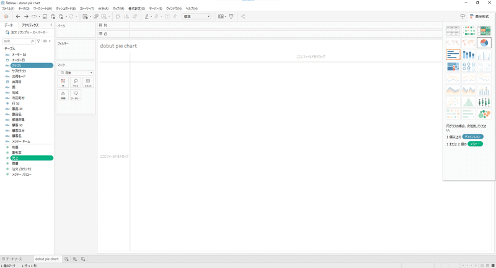Open the ファイル(F) menu
This screenshot has height=268, width=496.
click(8, 9)
